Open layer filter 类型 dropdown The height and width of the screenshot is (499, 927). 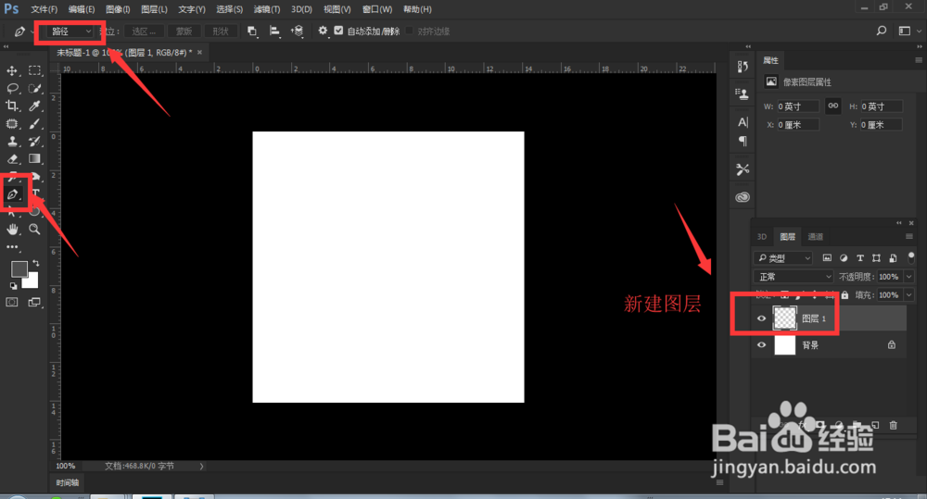click(x=783, y=258)
